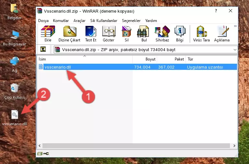
Task: Select the vsscenario.dll desktop file
Action: tap(15, 118)
